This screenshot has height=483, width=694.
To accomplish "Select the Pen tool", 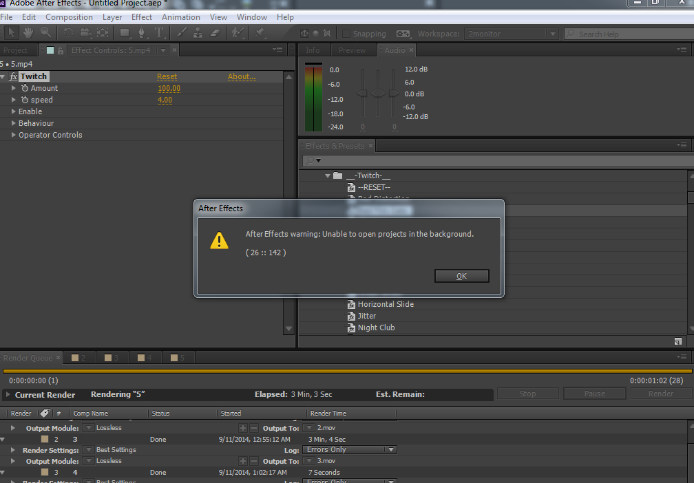I will click(142, 33).
